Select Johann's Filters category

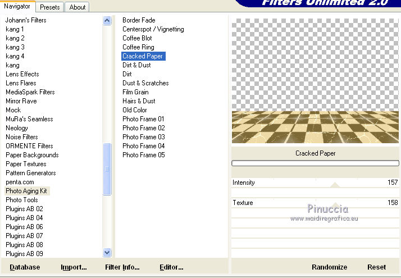pyautogui.click(x=26, y=20)
